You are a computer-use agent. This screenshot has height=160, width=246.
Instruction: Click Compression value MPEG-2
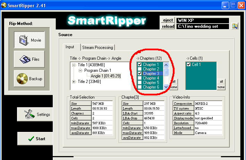pyautogui.click(x=208, y=103)
